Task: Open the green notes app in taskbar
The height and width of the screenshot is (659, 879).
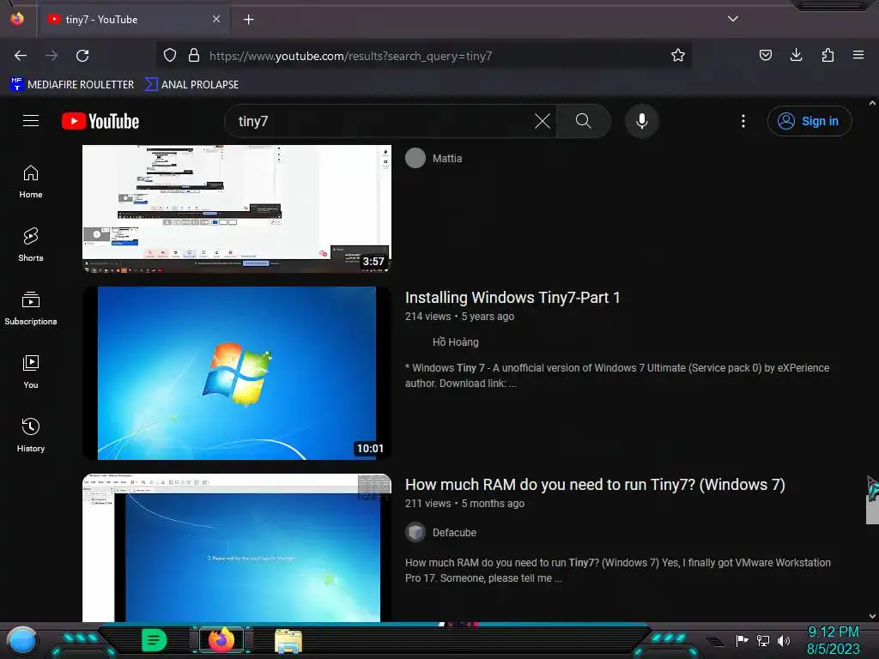Action: tap(155, 640)
